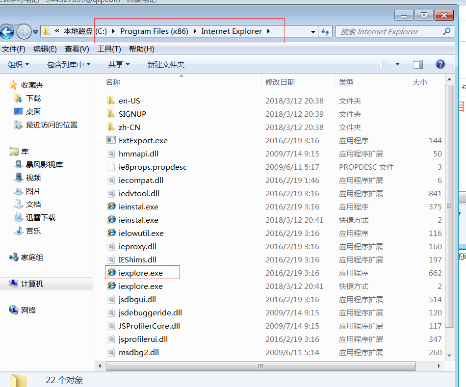Select the msdbg2.dll file icon
The height and width of the screenshot is (387, 466).
[111, 352]
